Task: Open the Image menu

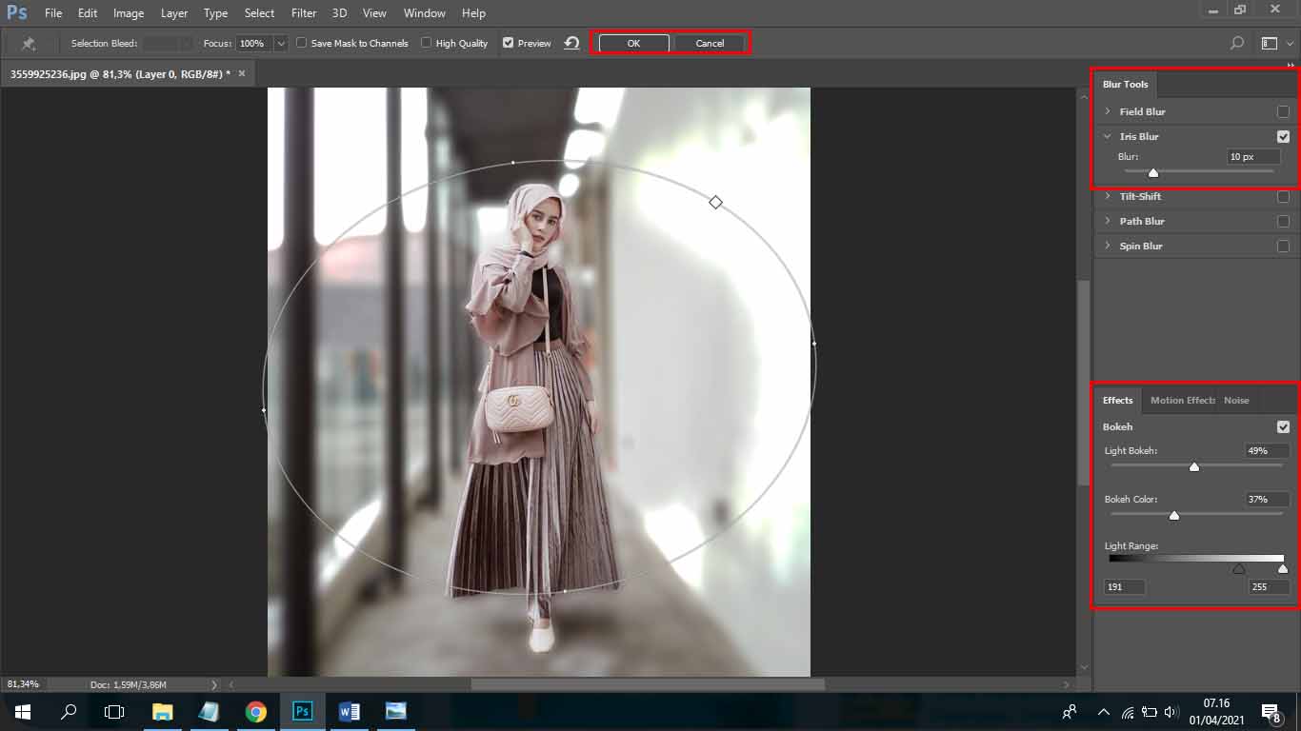Action: click(x=129, y=12)
